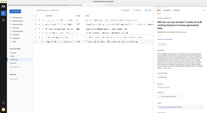This screenshot has width=207, height=113.
Task: Click the Mendeley logo icon
Action: (x=3, y=6)
